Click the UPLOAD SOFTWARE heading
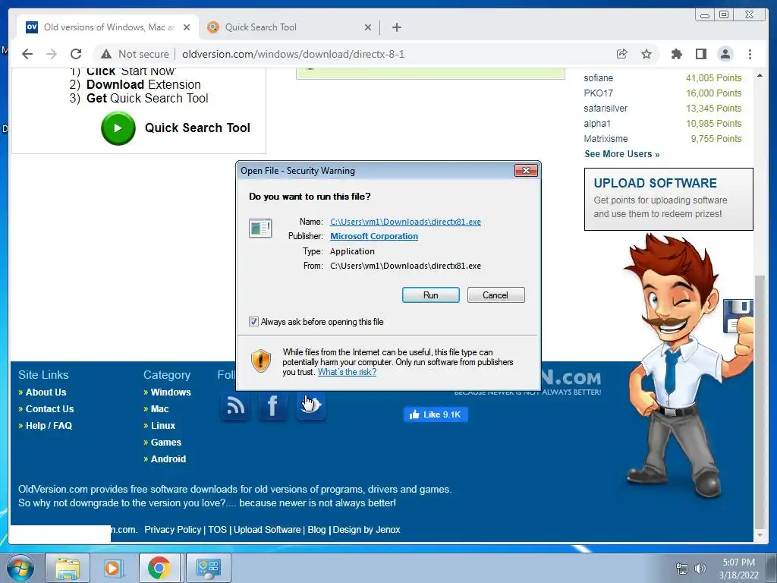Screen dimensions: 777x583 click(655, 184)
